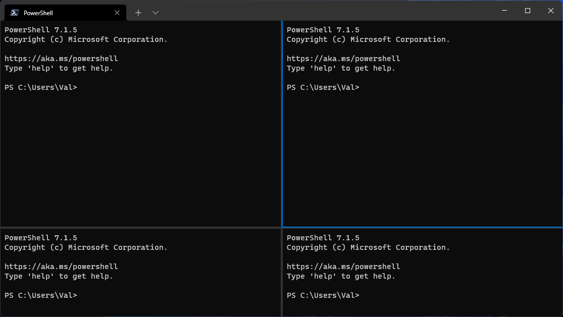The width and height of the screenshot is (563, 317).
Task: Click 'PowerShell 7.1.5' text in top-right pane
Action: tap(323, 30)
